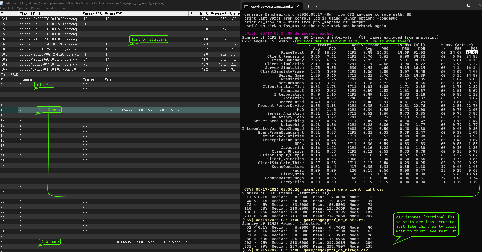Select the Frames 40 row
This screenshot has height=252, width=482.
(x=120, y=222)
